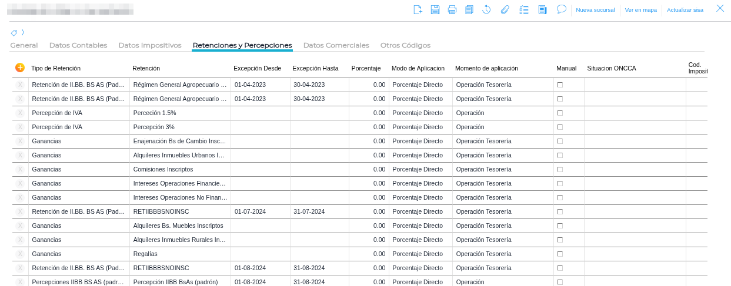The width and height of the screenshot is (731, 286).
Task: Check the Manual box for Percepción 3%
Action: click(560, 127)
